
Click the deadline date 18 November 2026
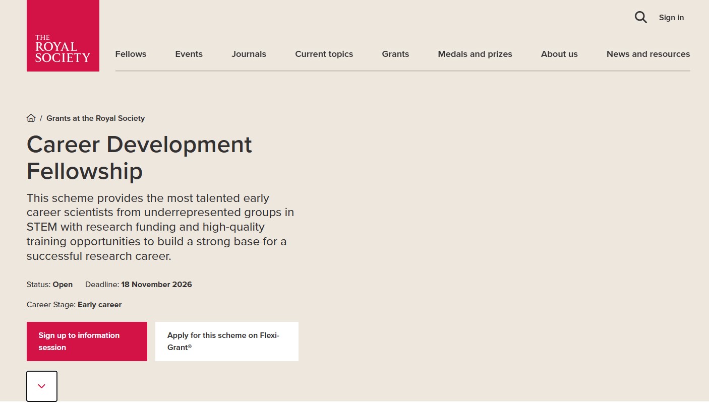156,285
